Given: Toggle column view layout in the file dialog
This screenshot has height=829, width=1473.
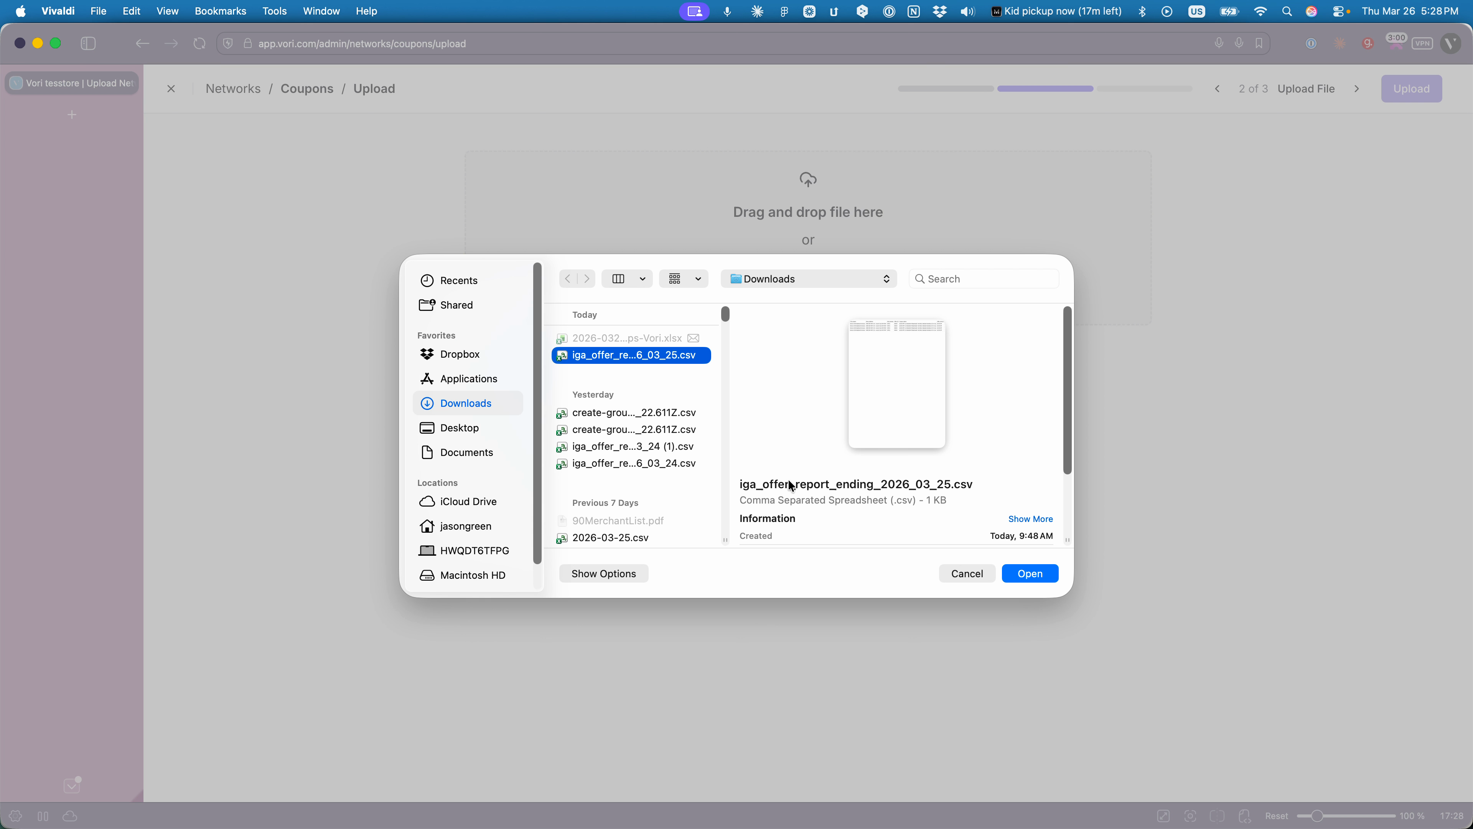Looking at the screenshot, I should pos(619,279).
